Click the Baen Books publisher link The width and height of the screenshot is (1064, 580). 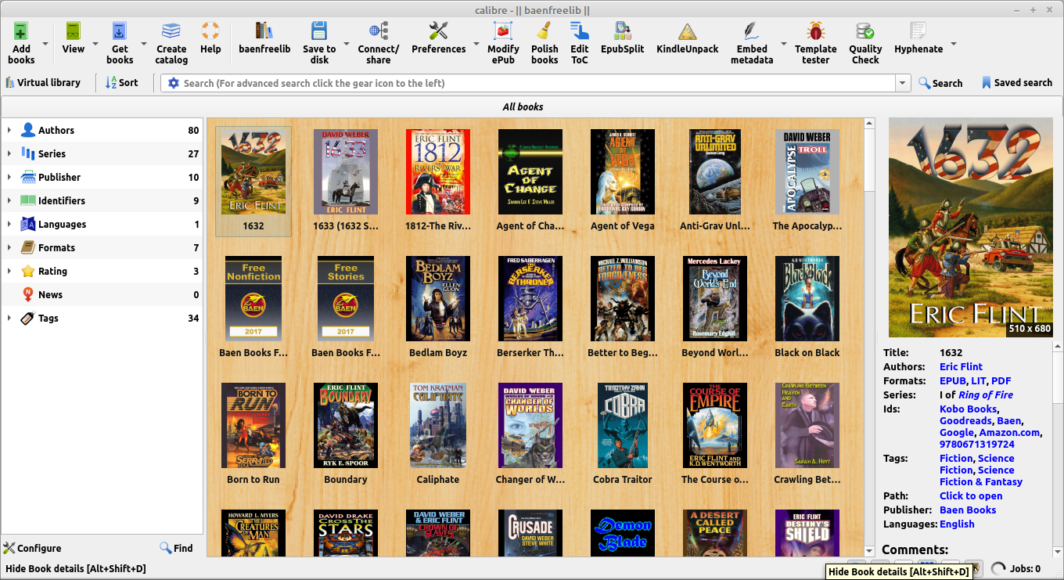[968, 510]
